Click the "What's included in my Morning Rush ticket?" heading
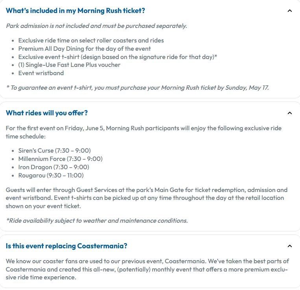Viewport: 300px width, 290px height. [x=75, y=11]
